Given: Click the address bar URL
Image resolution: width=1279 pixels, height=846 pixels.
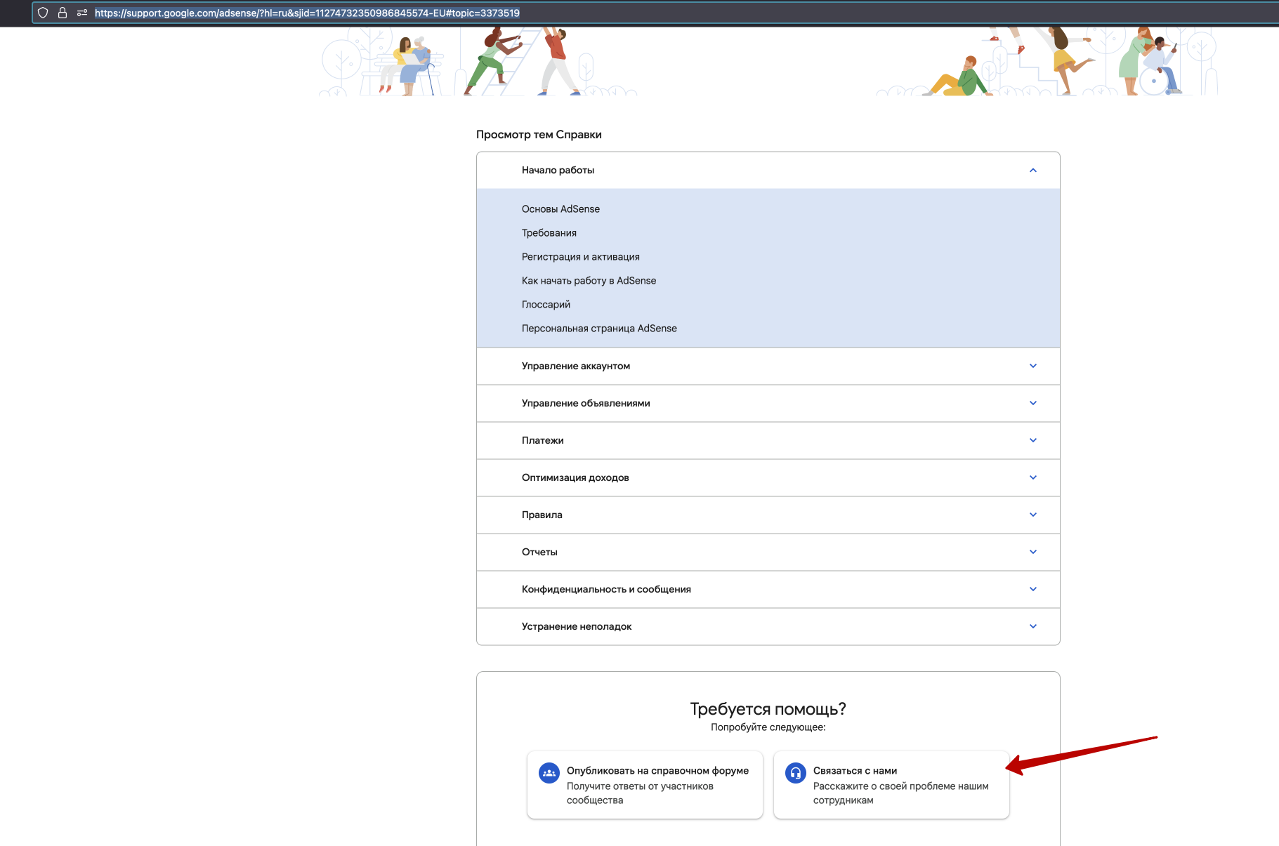Looking at the screenshot, I should click(307, 13).
